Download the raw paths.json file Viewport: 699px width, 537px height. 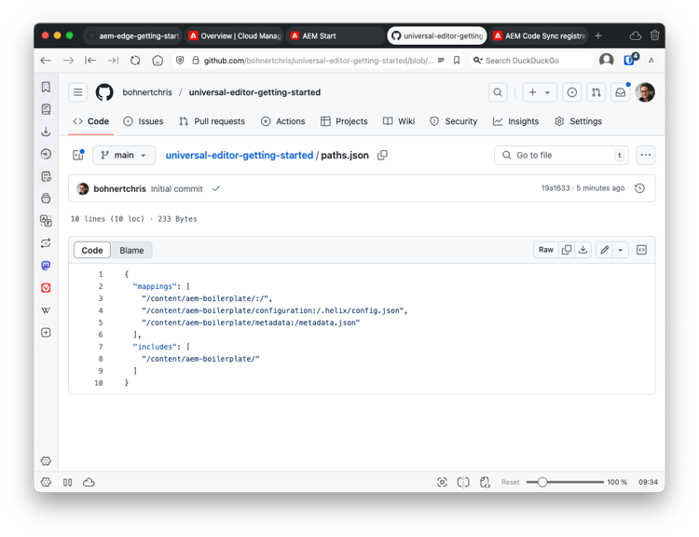tap(582, 250)
